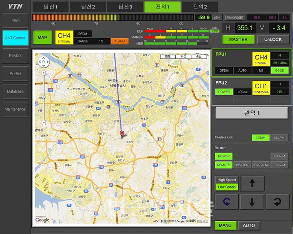The image size is (293, 234).
Task: Switch rotator to AUTO mode
Action: click(249, 225)
